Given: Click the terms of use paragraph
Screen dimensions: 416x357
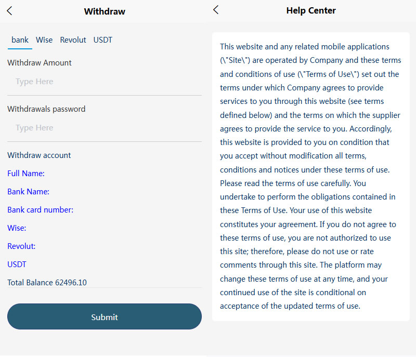Looking at the screenshot, I should [310, 176].
